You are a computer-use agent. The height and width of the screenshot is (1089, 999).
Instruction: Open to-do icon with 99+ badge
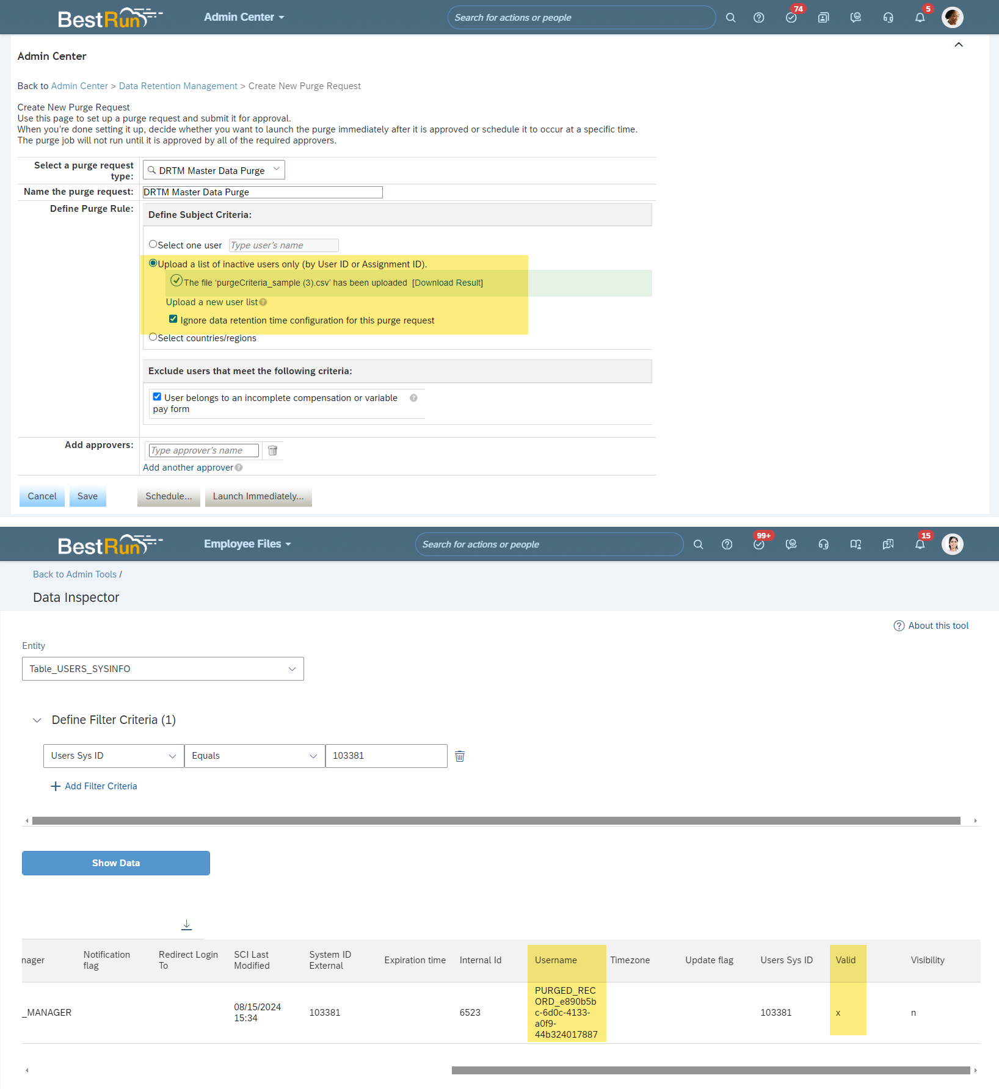759,544
